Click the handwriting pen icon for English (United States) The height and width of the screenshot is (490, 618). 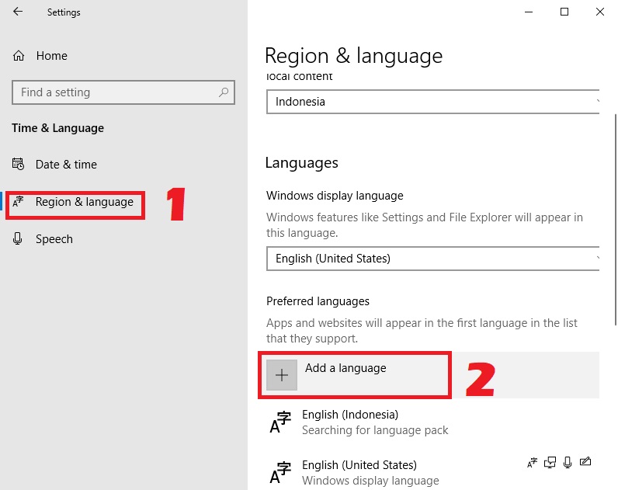pyautogui.click(x=586, y=463)
